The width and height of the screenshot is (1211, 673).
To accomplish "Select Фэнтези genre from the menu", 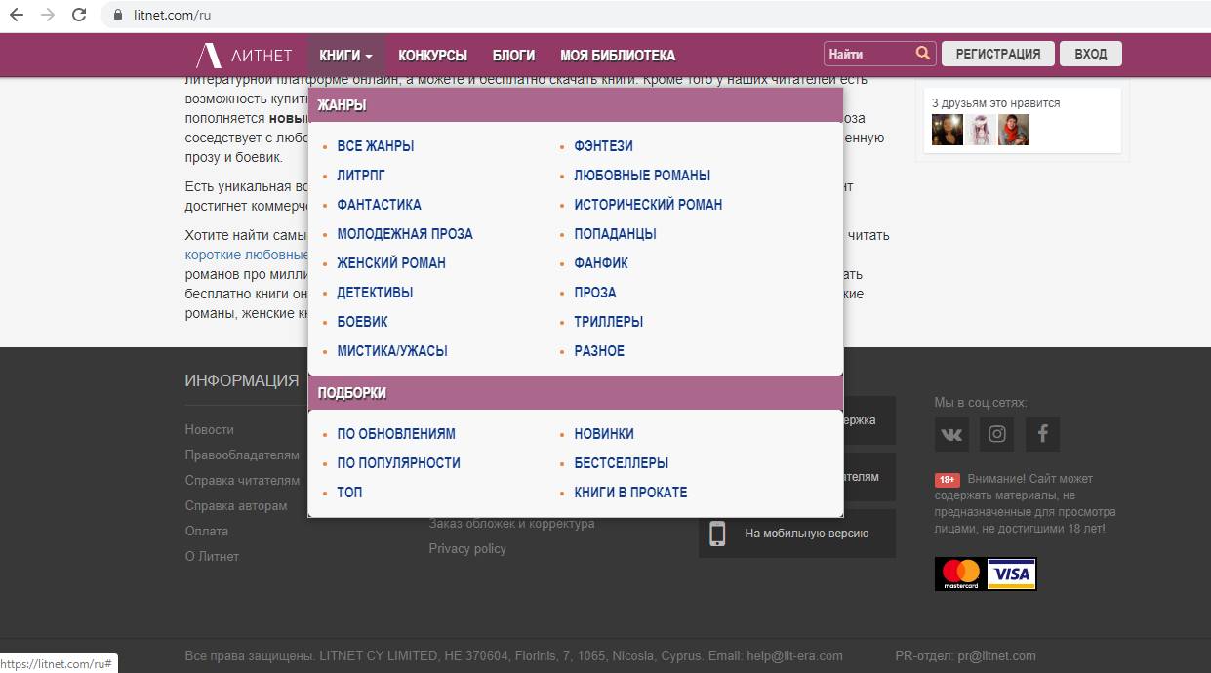I will click(603, 146).
